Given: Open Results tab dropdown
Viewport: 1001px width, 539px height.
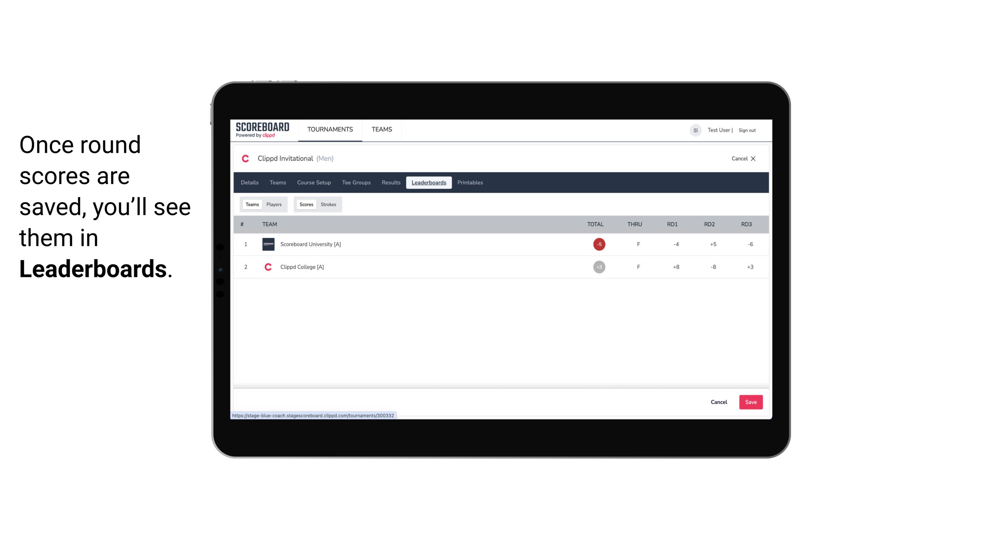Looking at the screenshot, I should tap(390, 183).
